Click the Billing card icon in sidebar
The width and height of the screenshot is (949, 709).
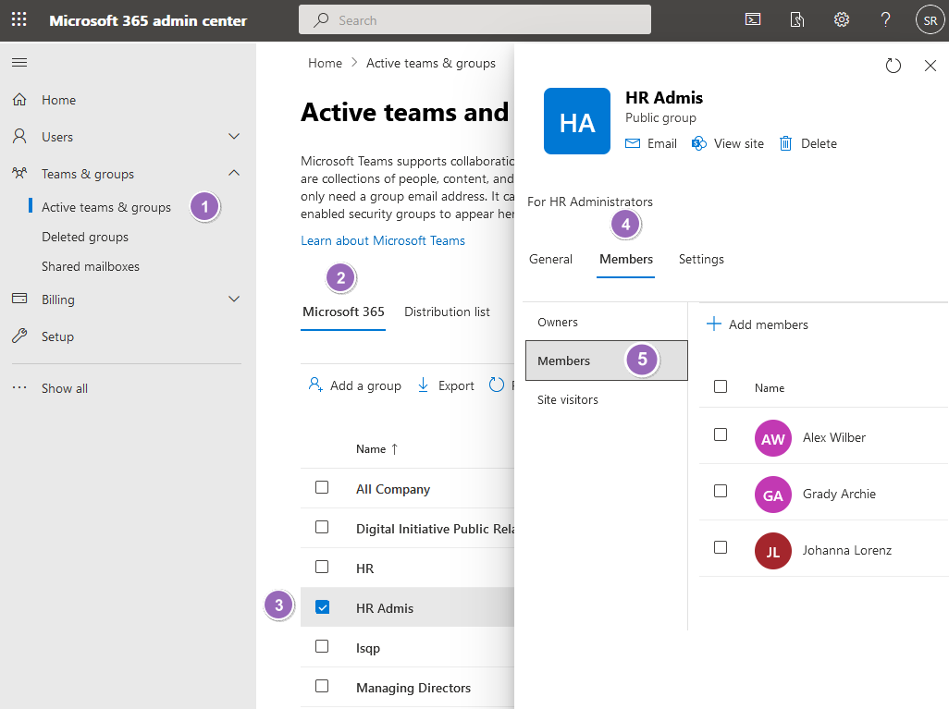pyautogui.click(x=19, y=299)
